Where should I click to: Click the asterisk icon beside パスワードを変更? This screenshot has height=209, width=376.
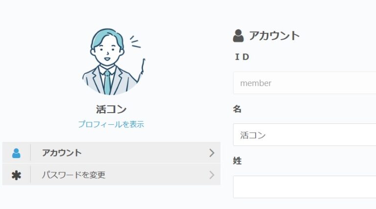point(16,175)
